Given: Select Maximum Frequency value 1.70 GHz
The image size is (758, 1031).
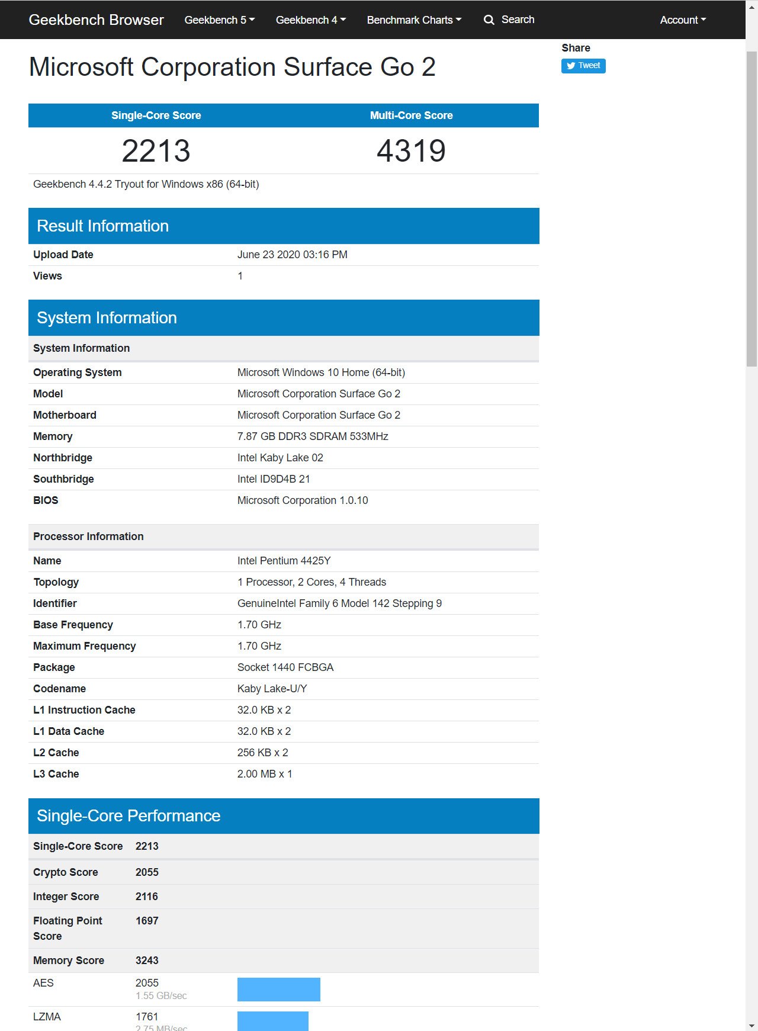Looking at the screenshot, I should pos(259,646).
